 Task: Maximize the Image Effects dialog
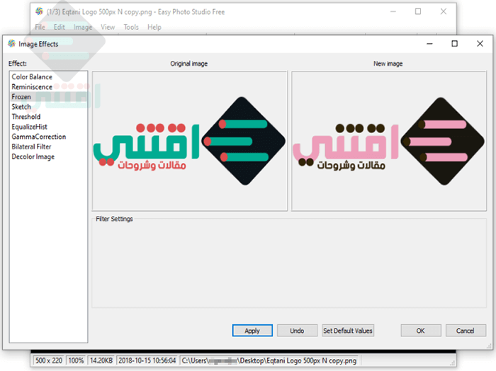click(455, 44)
